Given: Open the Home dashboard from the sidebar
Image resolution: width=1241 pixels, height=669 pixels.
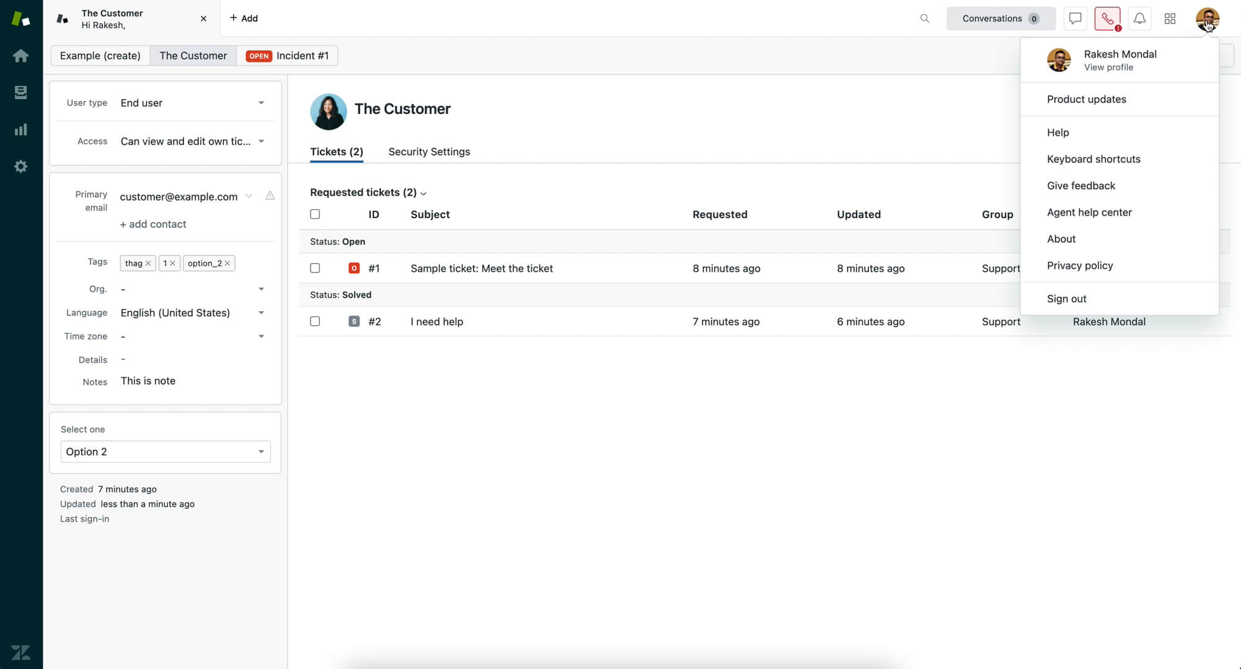Looking at the screenshot, I should [x=21, y=55].
